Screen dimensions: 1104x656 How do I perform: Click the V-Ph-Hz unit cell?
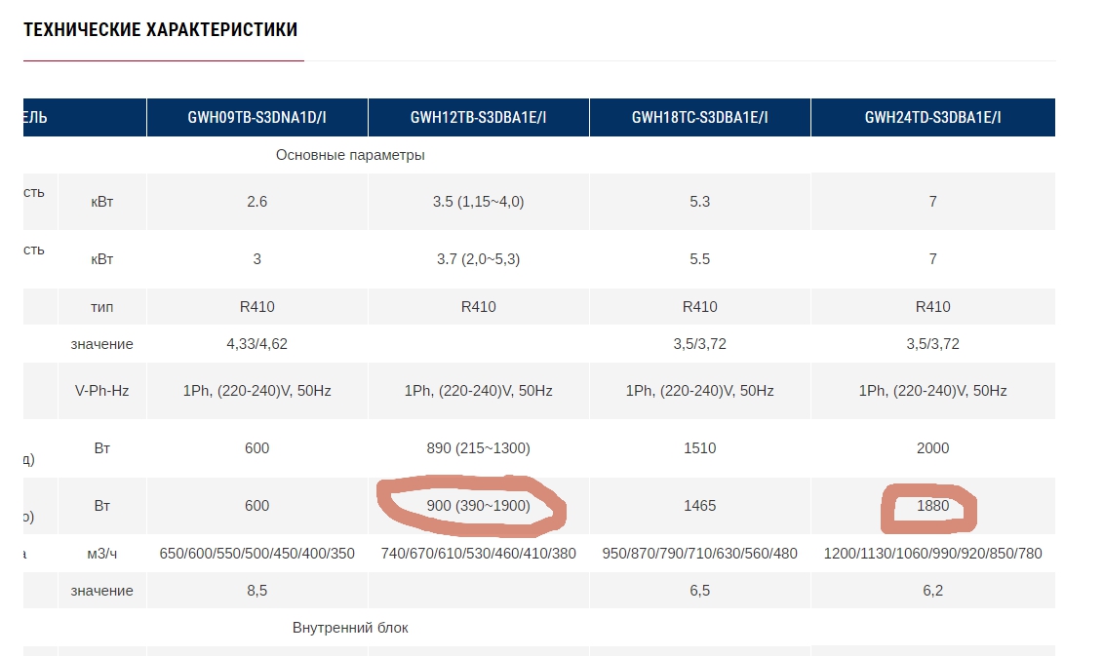coord(102,391)
